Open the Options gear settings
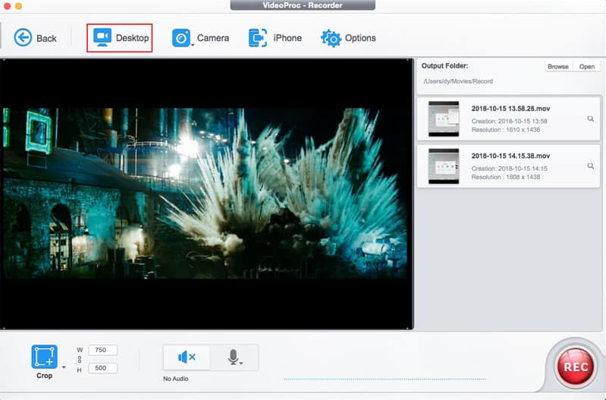Image resolution: width=606 pixels, height=400 pixels. [348, 38]
